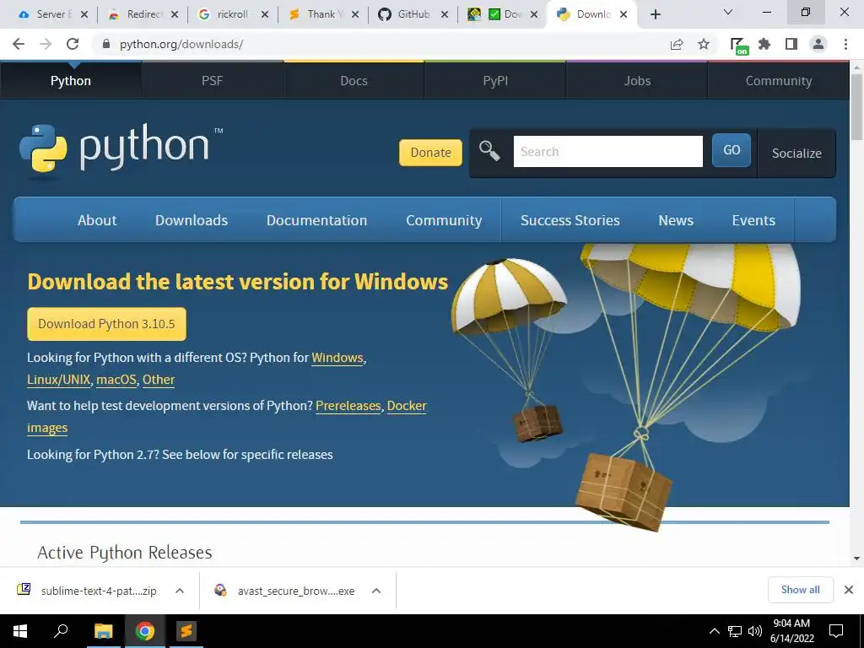Reload the python.org downloads page

click(x=73, y=44)
